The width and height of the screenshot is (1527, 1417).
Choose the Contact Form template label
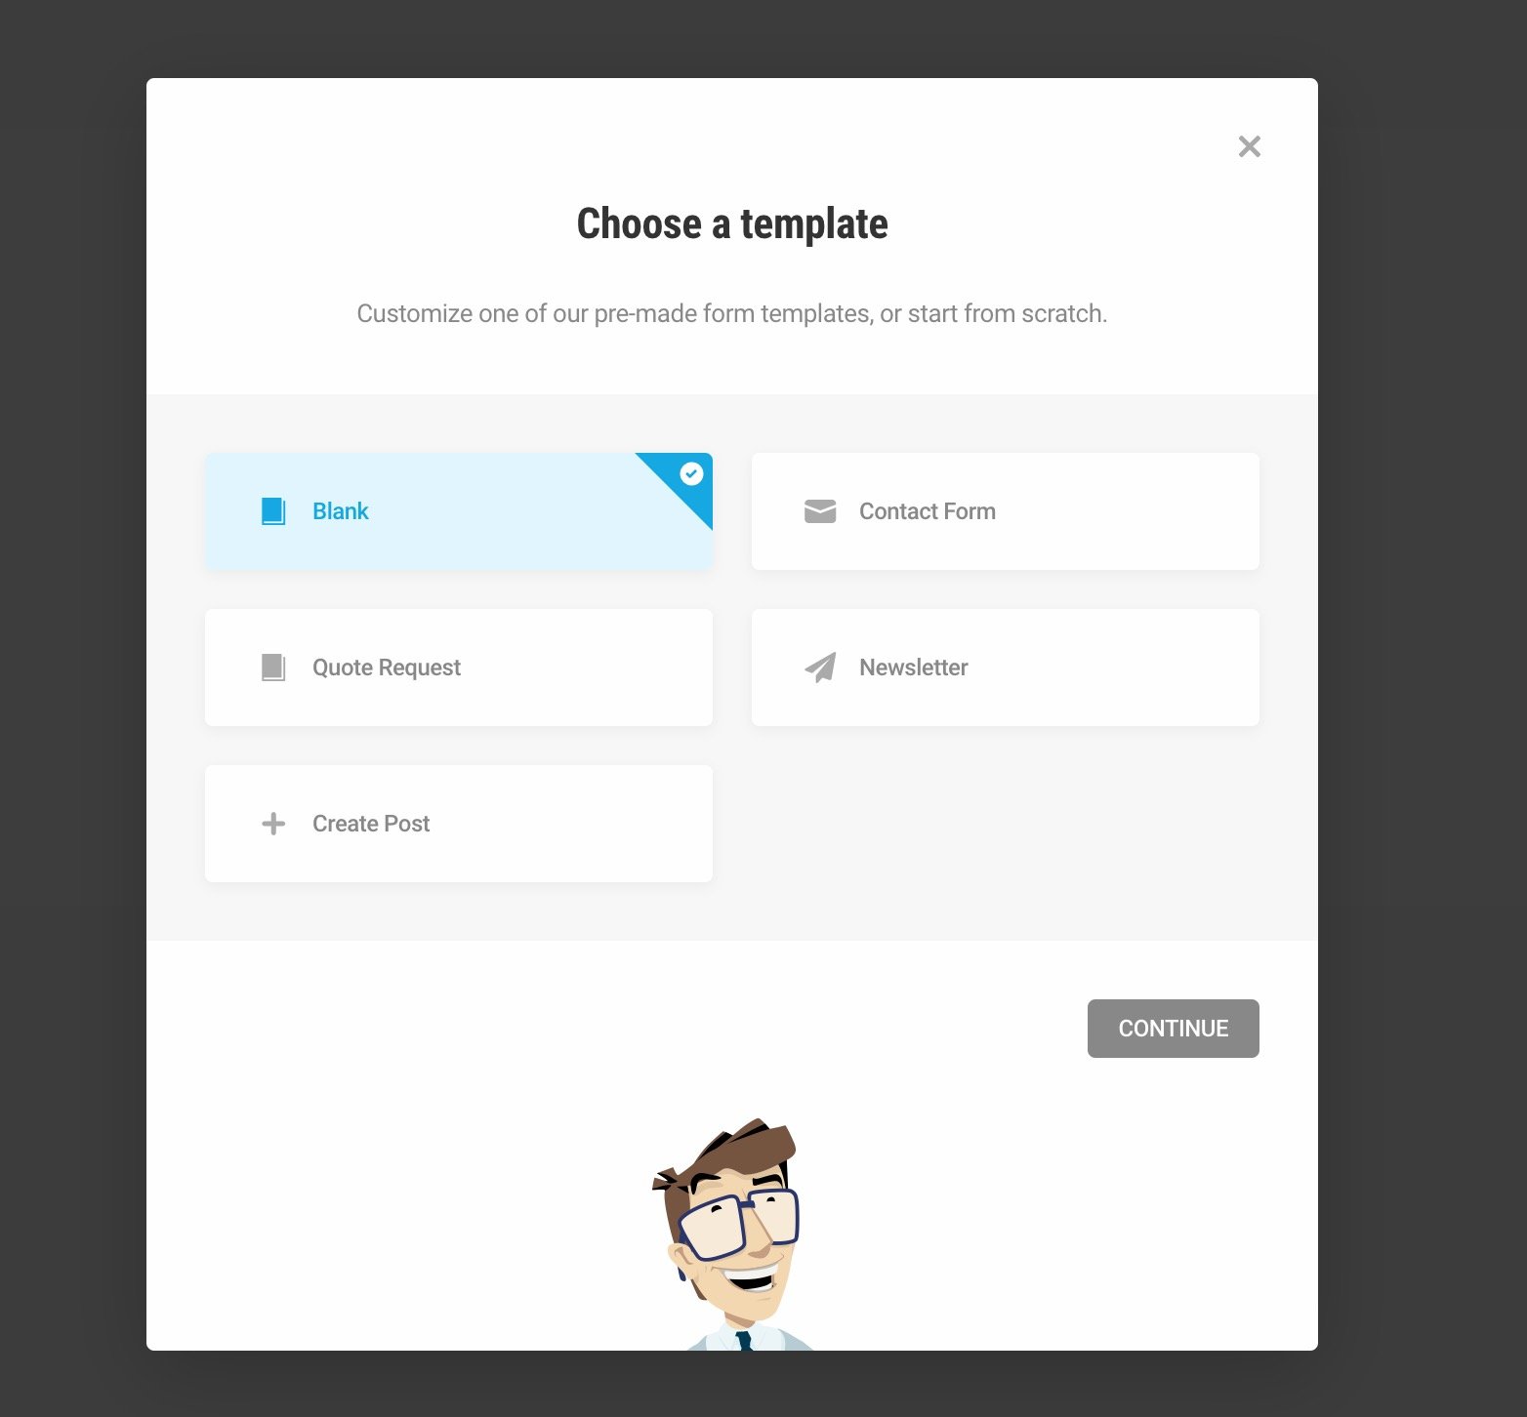928,511
